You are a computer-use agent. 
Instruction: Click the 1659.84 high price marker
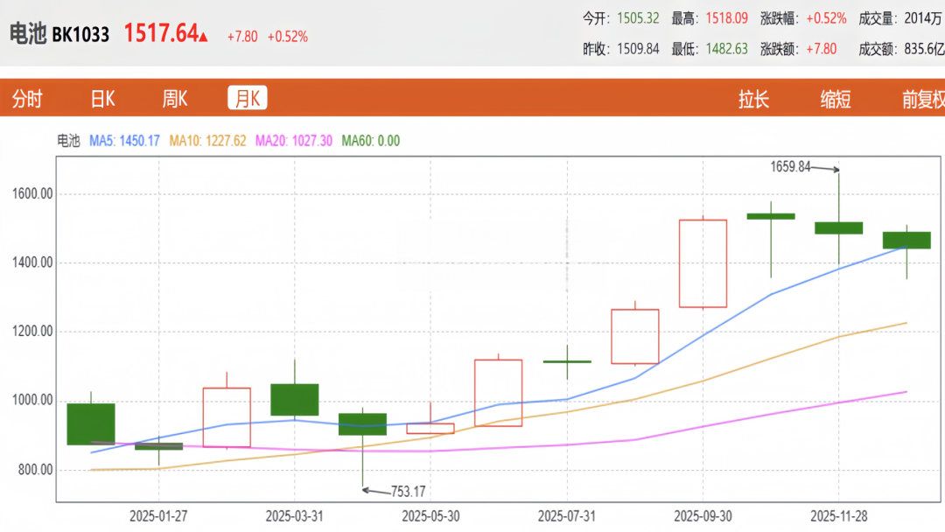pos(791,166)
